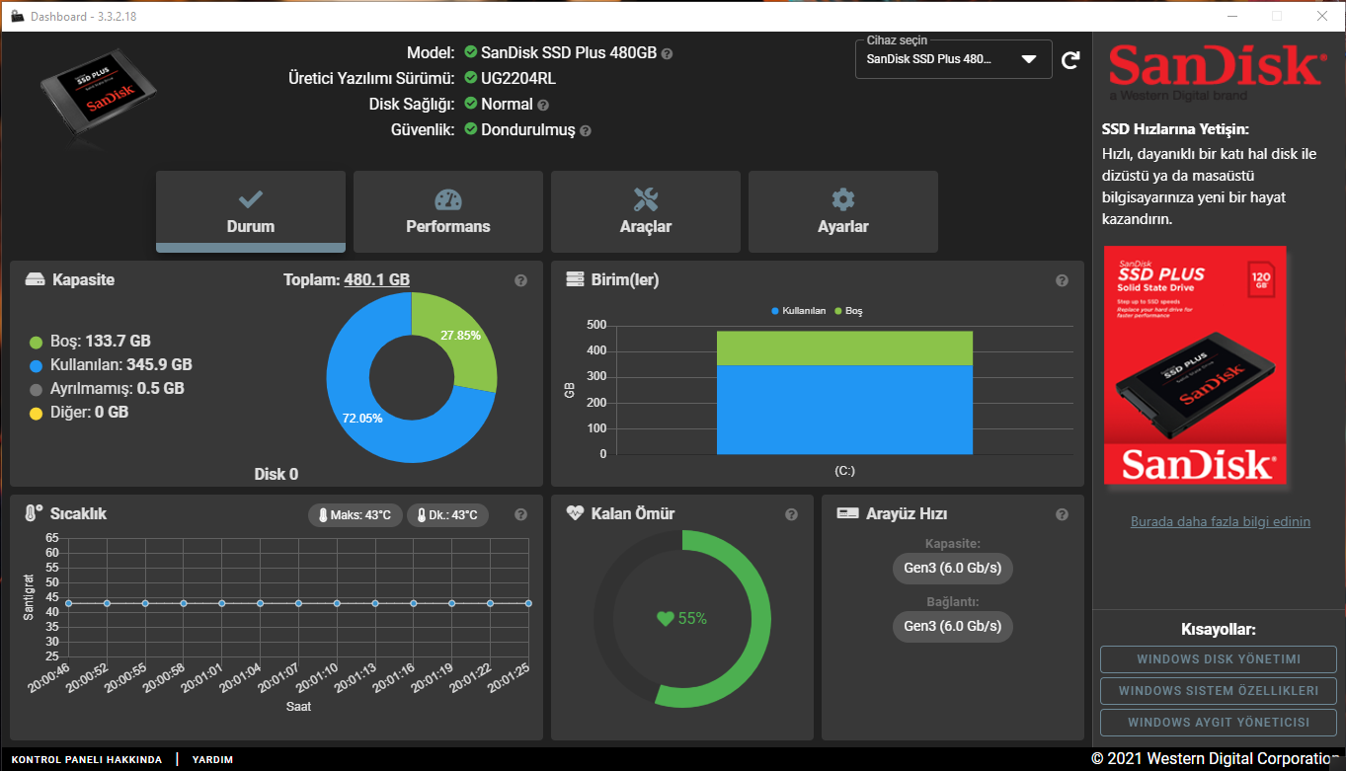Click the Arayüz Hızı panel help icon
Screen dimensions: 1346x771
(x=1063, y=514)
